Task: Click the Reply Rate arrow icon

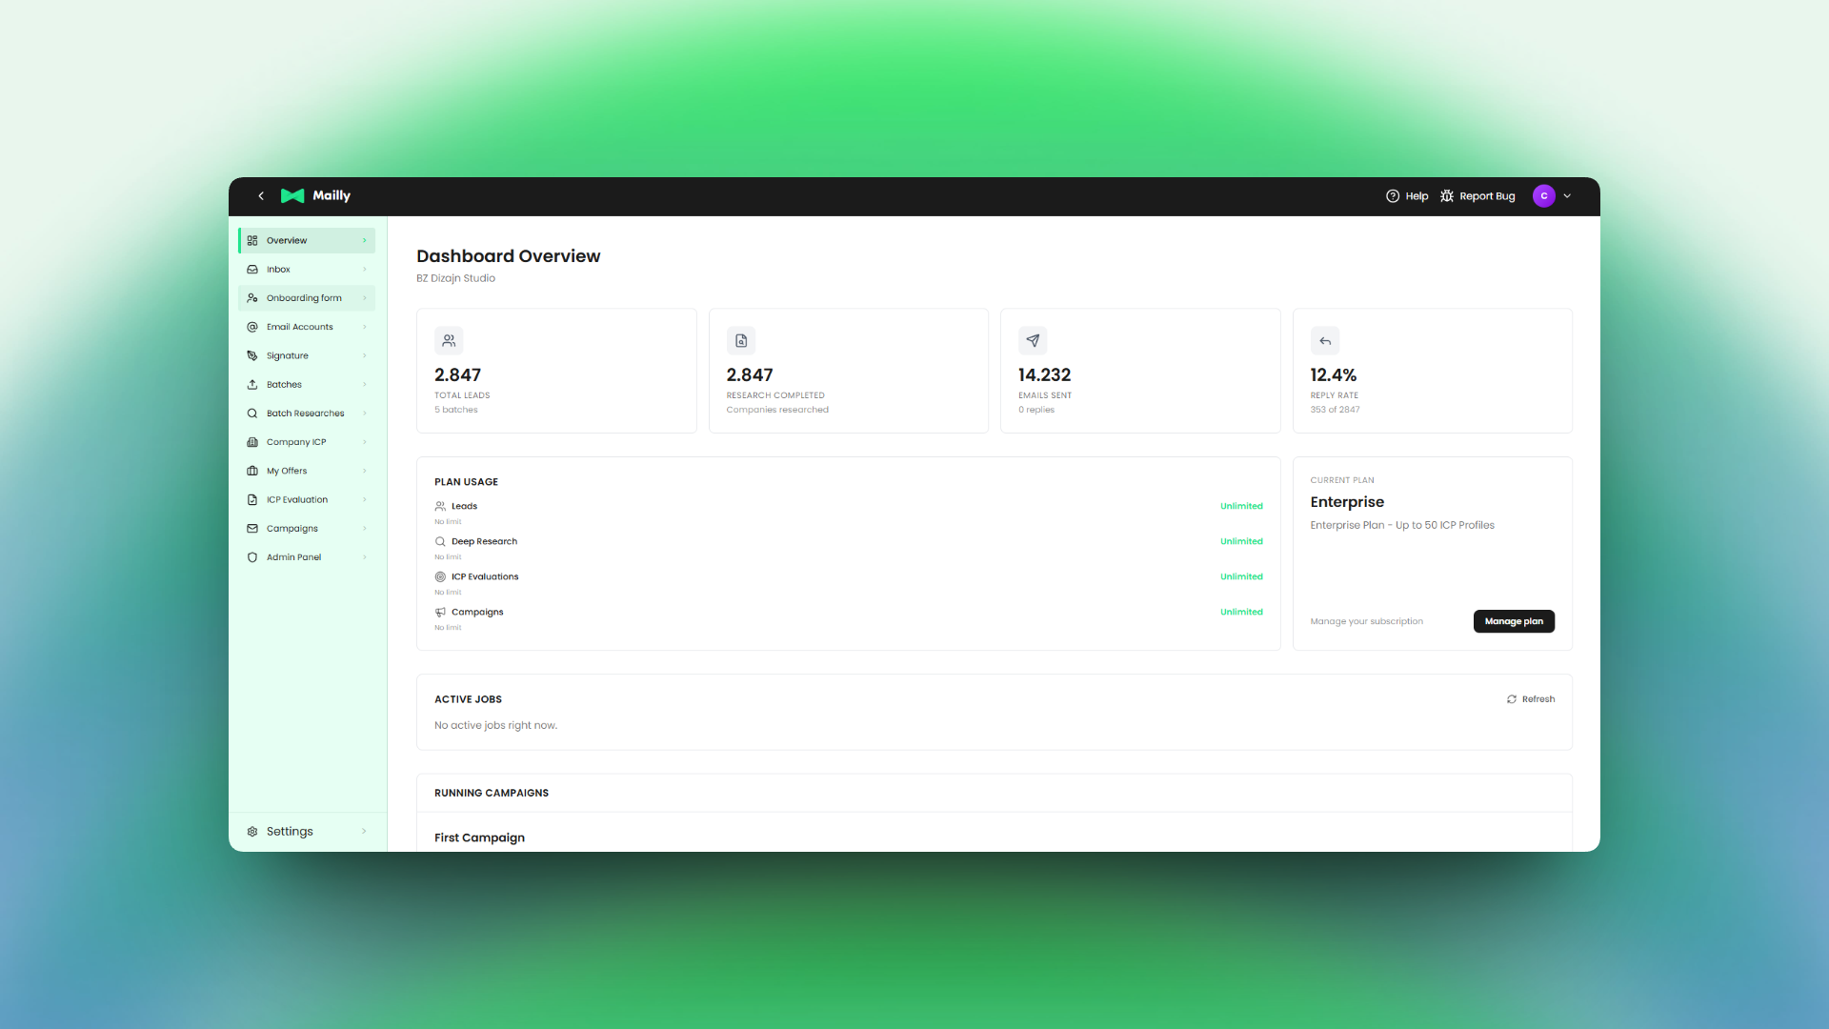Action: click(1325, 341)
